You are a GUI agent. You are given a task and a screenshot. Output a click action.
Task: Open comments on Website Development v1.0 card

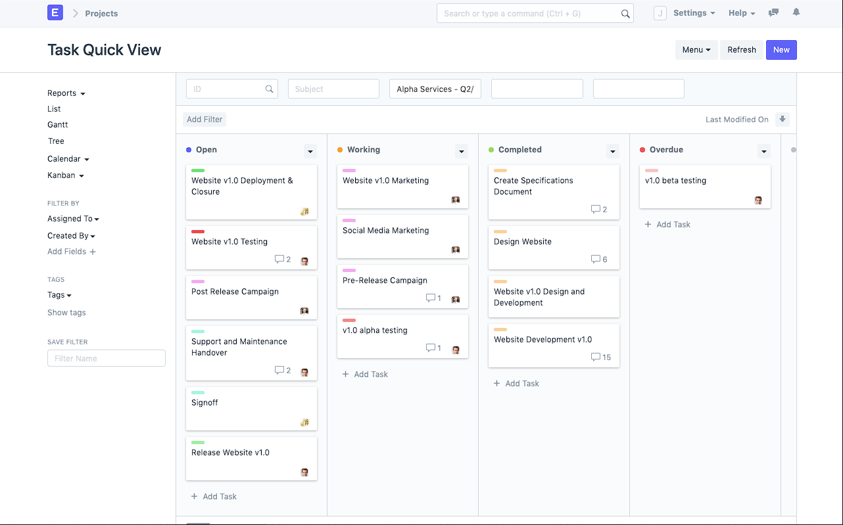click(x=601, y=357)
